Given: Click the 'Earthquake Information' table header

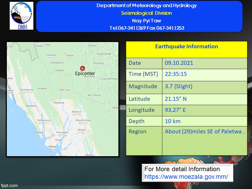Looking at the screenshot, I should [187, 46].
